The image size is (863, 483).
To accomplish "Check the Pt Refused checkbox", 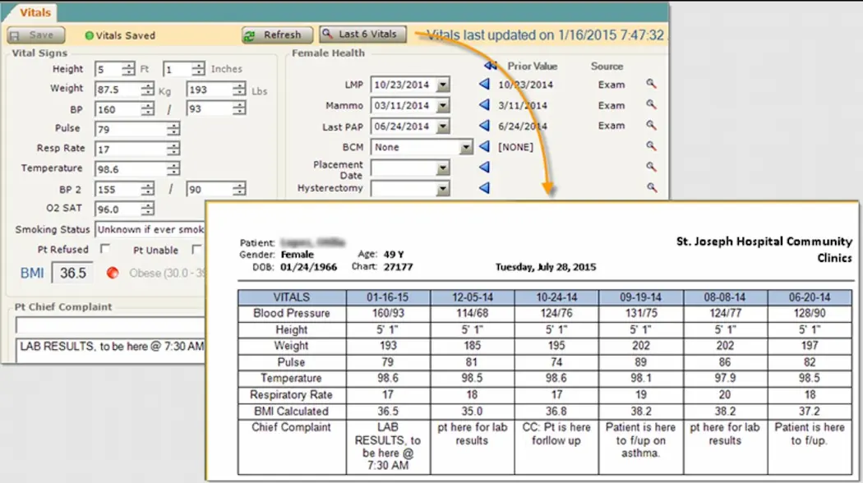I will [x=104, y=249].
